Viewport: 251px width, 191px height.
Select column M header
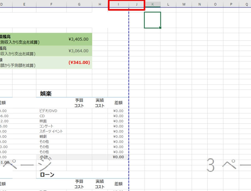coord(184,5)
